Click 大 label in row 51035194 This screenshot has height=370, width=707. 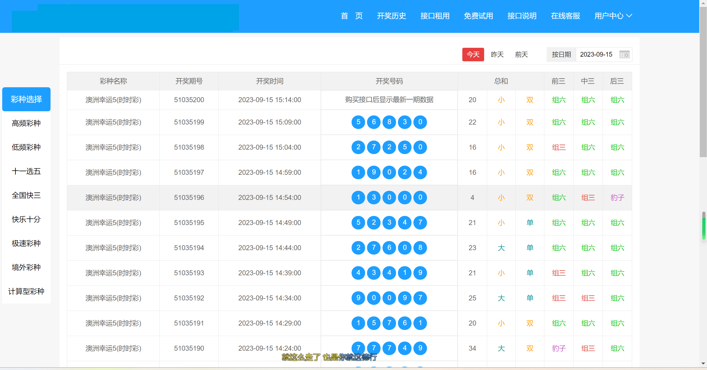[x=501, y=248]
